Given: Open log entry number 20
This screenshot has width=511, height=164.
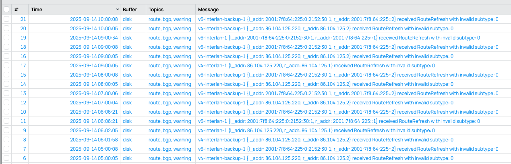Looking at the screenshot, I should [x=23, y=29].
